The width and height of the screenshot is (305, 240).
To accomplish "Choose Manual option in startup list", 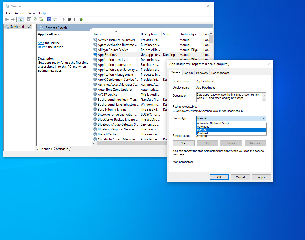I will pos(231,130).
